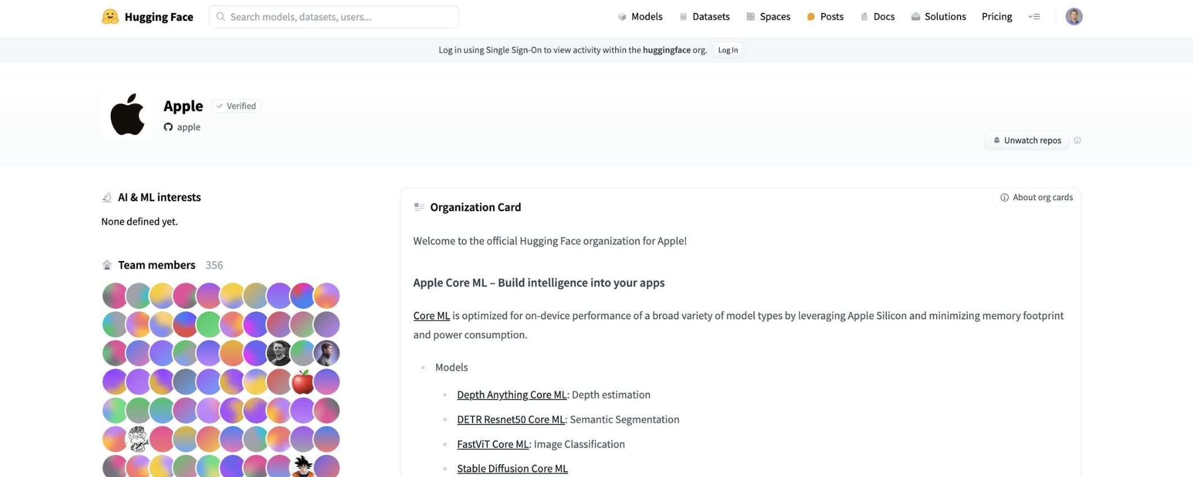Go to the Pricing page
This screenshot has height=477, width=1193.
coord(997,17)
